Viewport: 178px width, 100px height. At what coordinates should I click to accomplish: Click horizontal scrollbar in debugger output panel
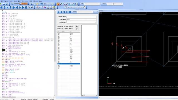tap(84, 95)
